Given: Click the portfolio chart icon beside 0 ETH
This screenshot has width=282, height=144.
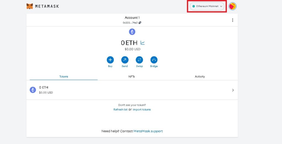Looking at the screenshot, I should 142,43.
